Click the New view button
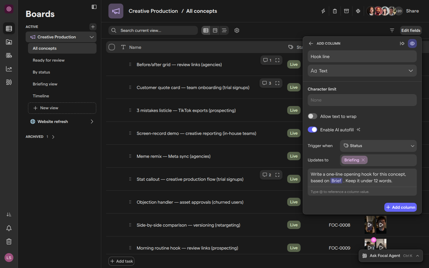 tap(62, 108)
